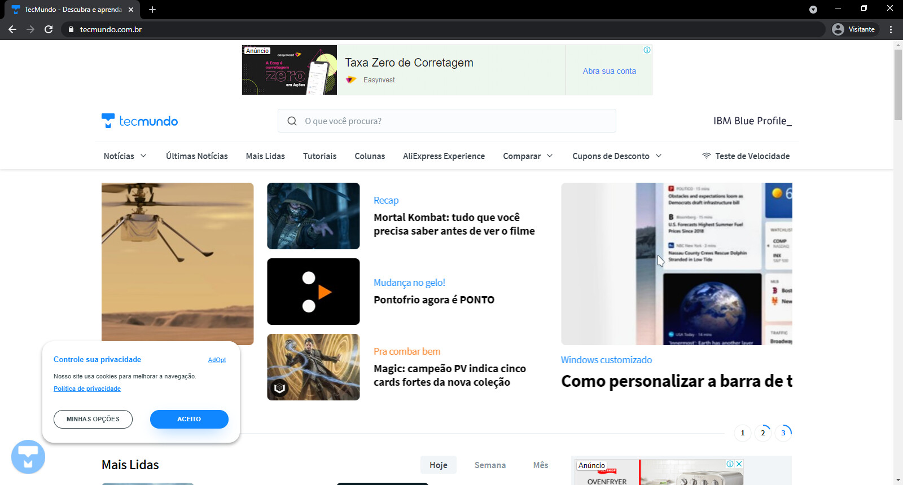The height and width of the screenshot is (485, 903).
Task: Open the Pontofrio PONTO logo thumbnail
Action: click(x=313, y=292)
